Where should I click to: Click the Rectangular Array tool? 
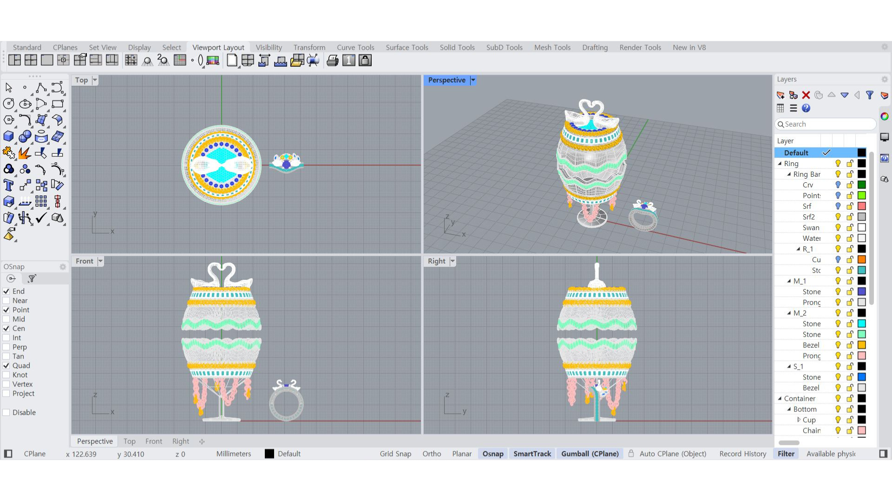click(x=41, y=201)
